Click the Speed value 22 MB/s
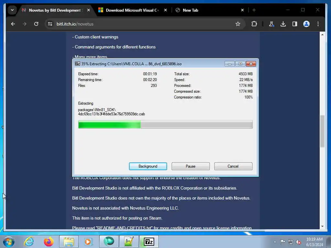331x248 pixels. 246,80
